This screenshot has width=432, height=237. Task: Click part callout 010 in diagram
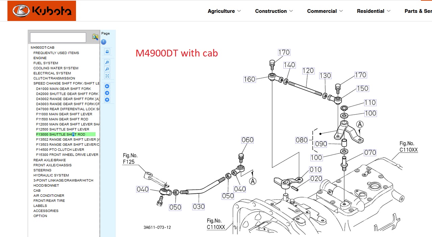coord(315,169)
